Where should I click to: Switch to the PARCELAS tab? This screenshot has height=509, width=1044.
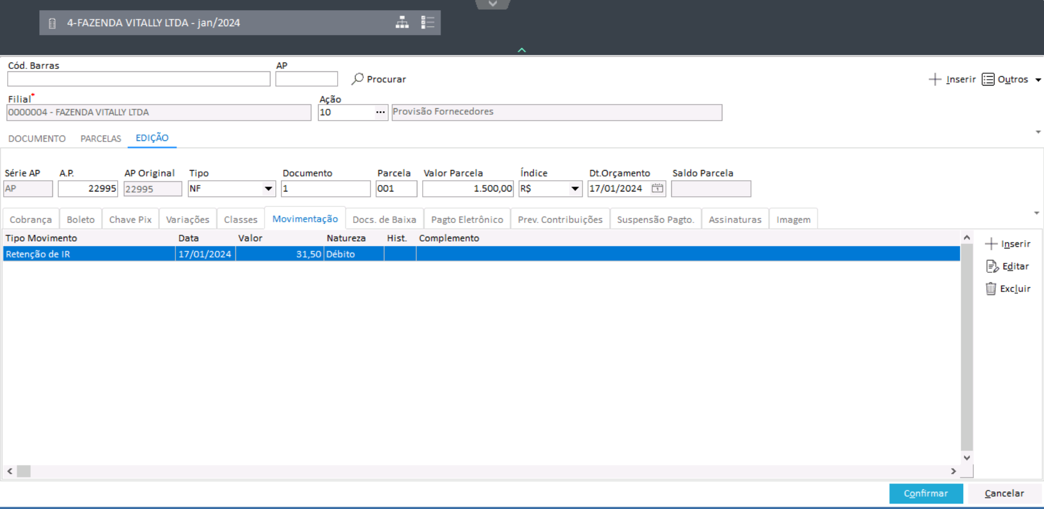tap(100, 139)
